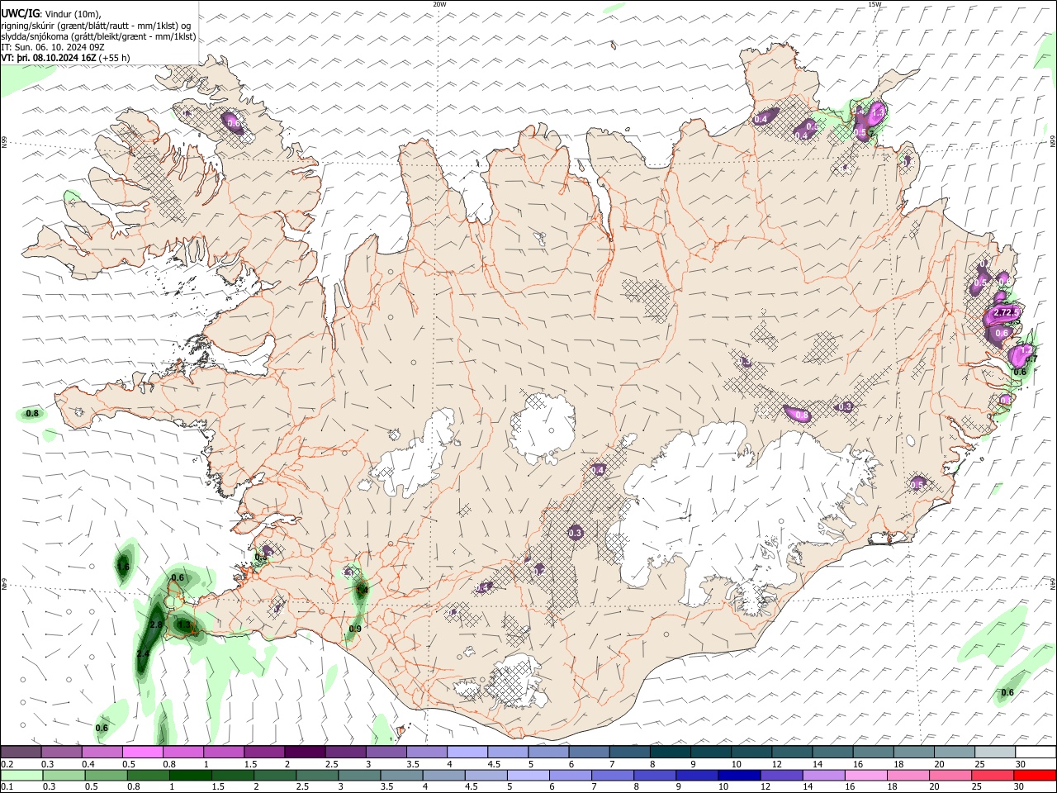Select the 2.72.5 snow value on east coast
Screen dimensions: 1057x793
tap(1006, 313)
